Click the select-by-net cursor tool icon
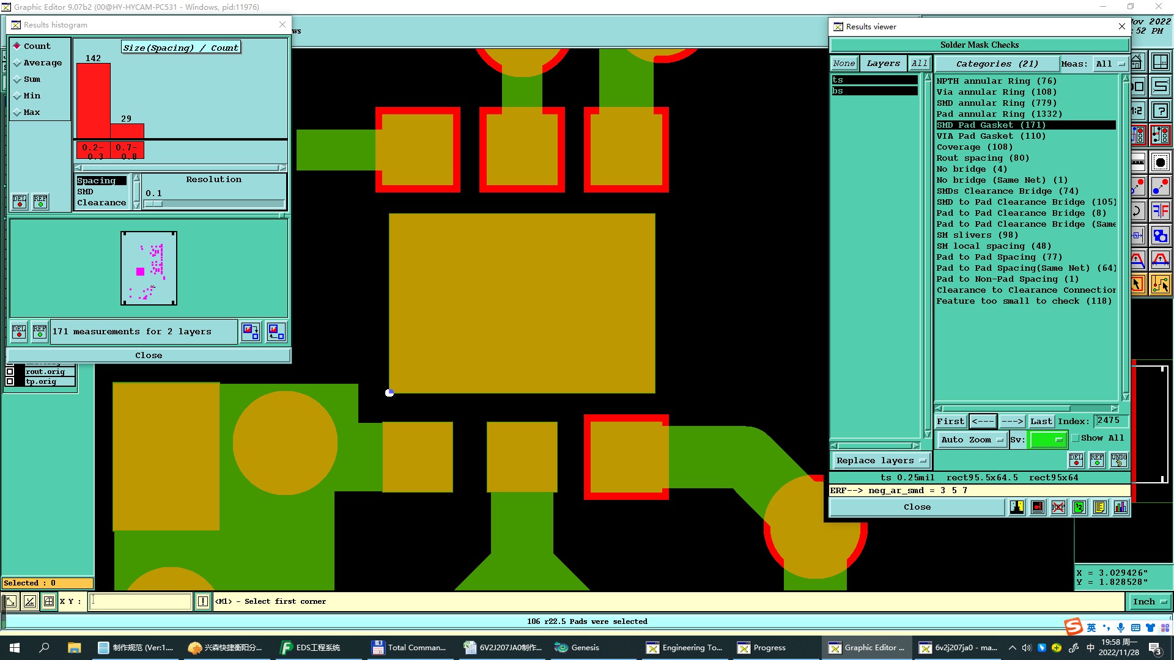Viewport: 1174px width, 660px height. [1160, 284]
